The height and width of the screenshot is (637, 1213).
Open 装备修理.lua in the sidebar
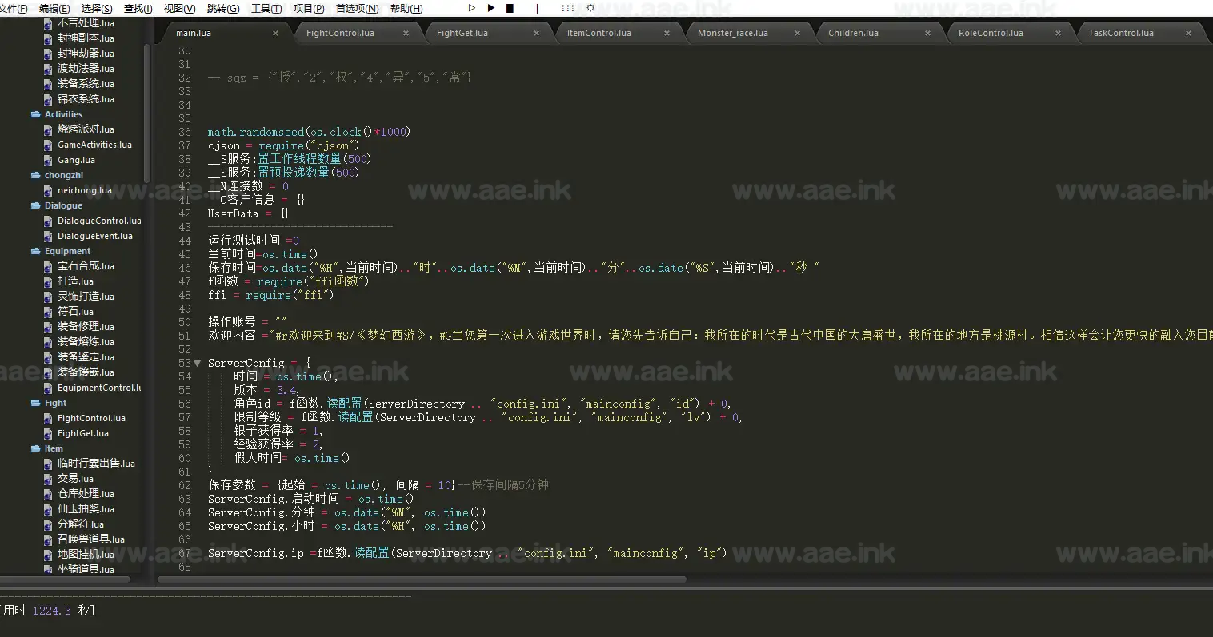pos(86,327)
